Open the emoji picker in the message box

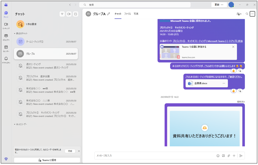(218, 156)
